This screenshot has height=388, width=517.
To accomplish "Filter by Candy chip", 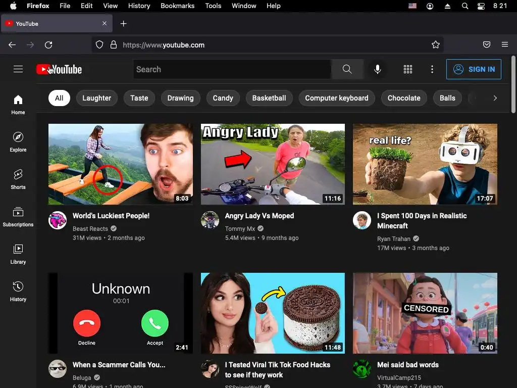I will coord(223,98).
